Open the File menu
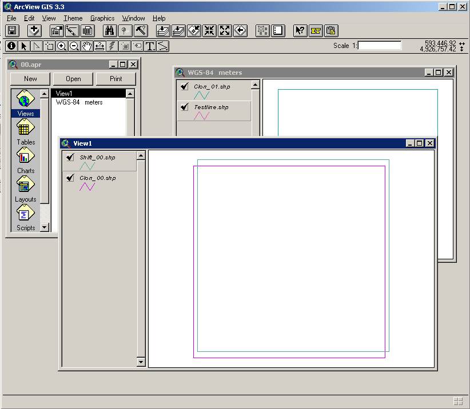The height and width of the screenshot is (409, 470). (x=11, y=18)
